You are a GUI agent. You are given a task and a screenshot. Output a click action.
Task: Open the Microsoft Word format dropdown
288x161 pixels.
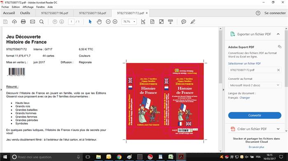click(255, 85)
